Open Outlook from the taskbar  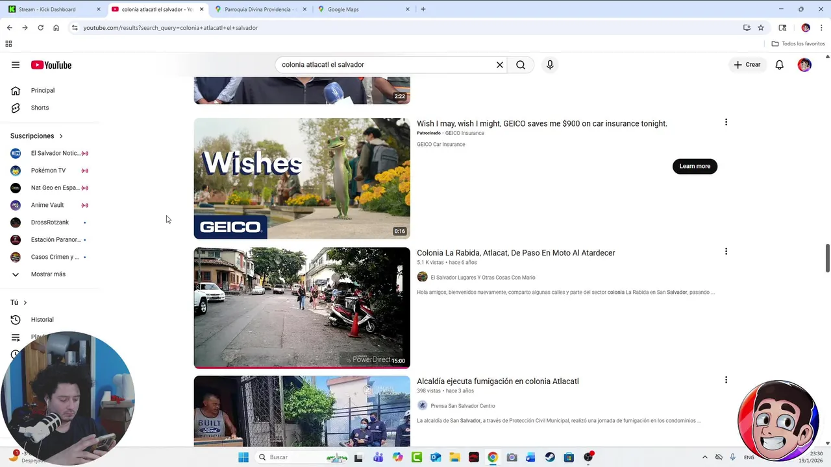436,457
